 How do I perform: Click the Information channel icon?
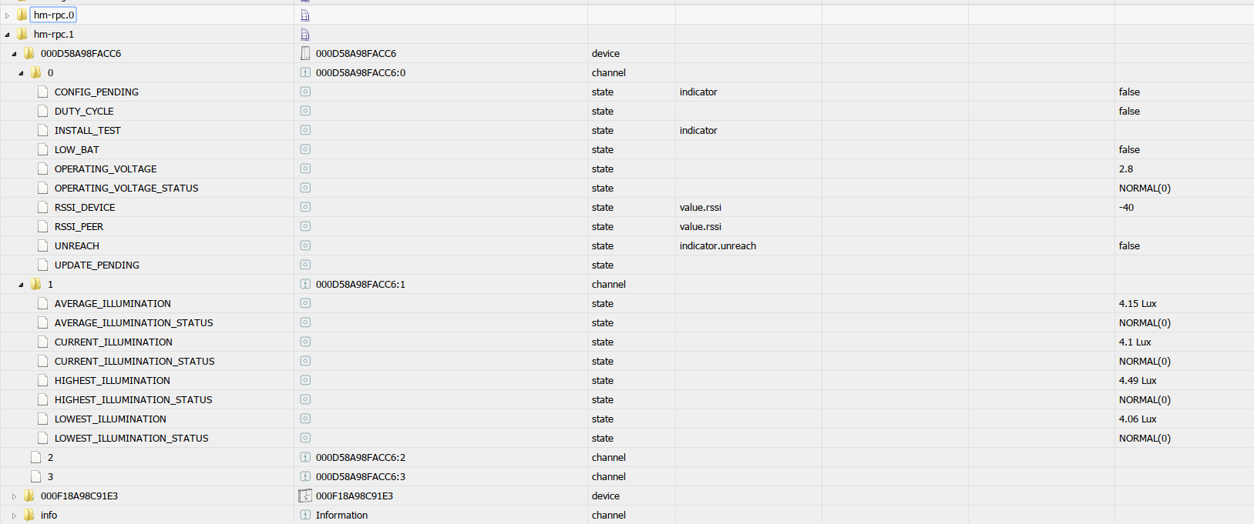(x=305, y=515)
